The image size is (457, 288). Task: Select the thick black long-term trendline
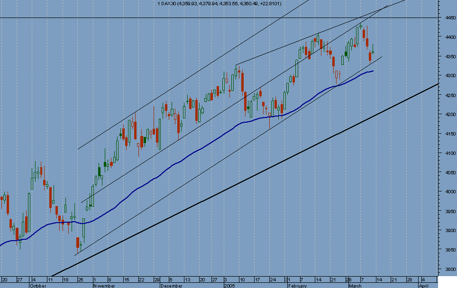point(245,180)
